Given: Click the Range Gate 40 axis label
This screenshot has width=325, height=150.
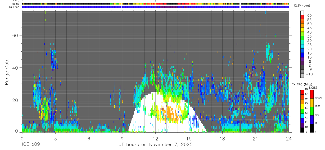Looking at the screenshot, I should click(x=15, y=68).
